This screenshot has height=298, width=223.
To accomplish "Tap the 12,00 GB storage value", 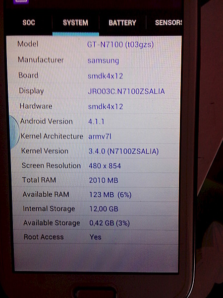I will pyautogui.click(x=104, y=209).
